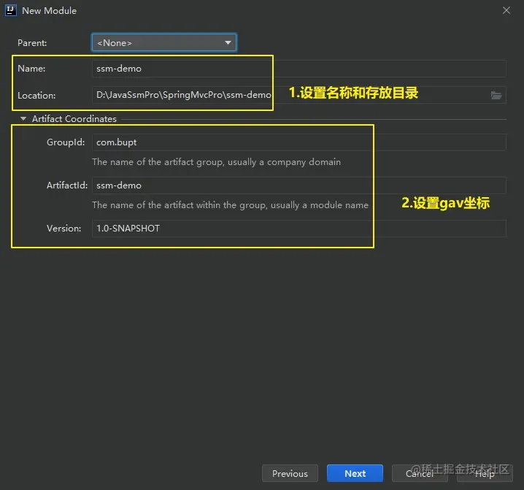Cancel the module creation
524x490 pixels.
420,473
